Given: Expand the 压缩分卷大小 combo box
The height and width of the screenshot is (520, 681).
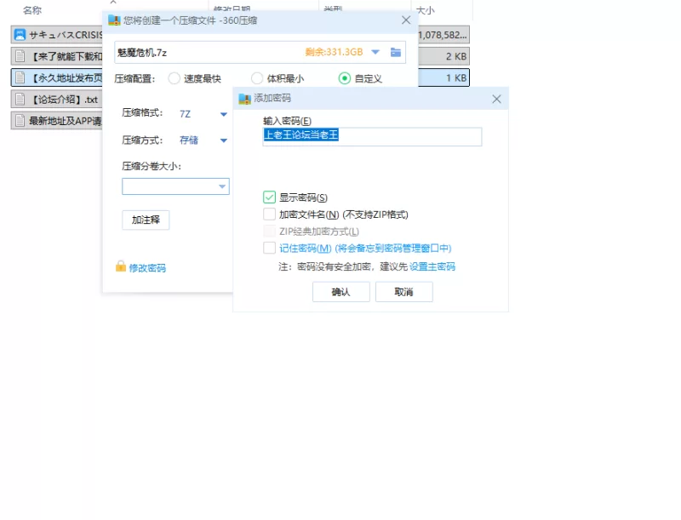Looking at the screenshot, I should (222, 186).
